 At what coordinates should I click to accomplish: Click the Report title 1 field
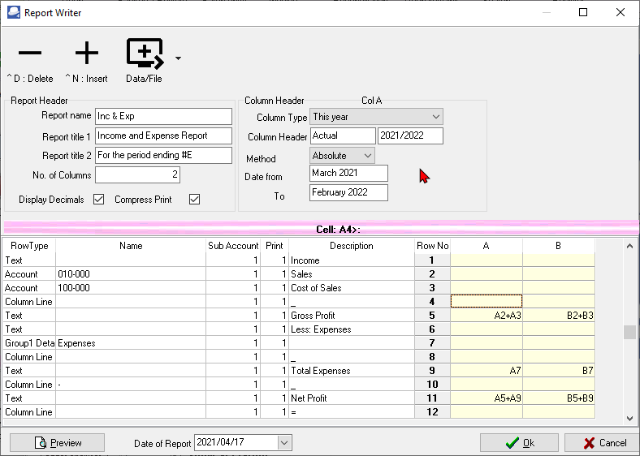coord(164,136)
